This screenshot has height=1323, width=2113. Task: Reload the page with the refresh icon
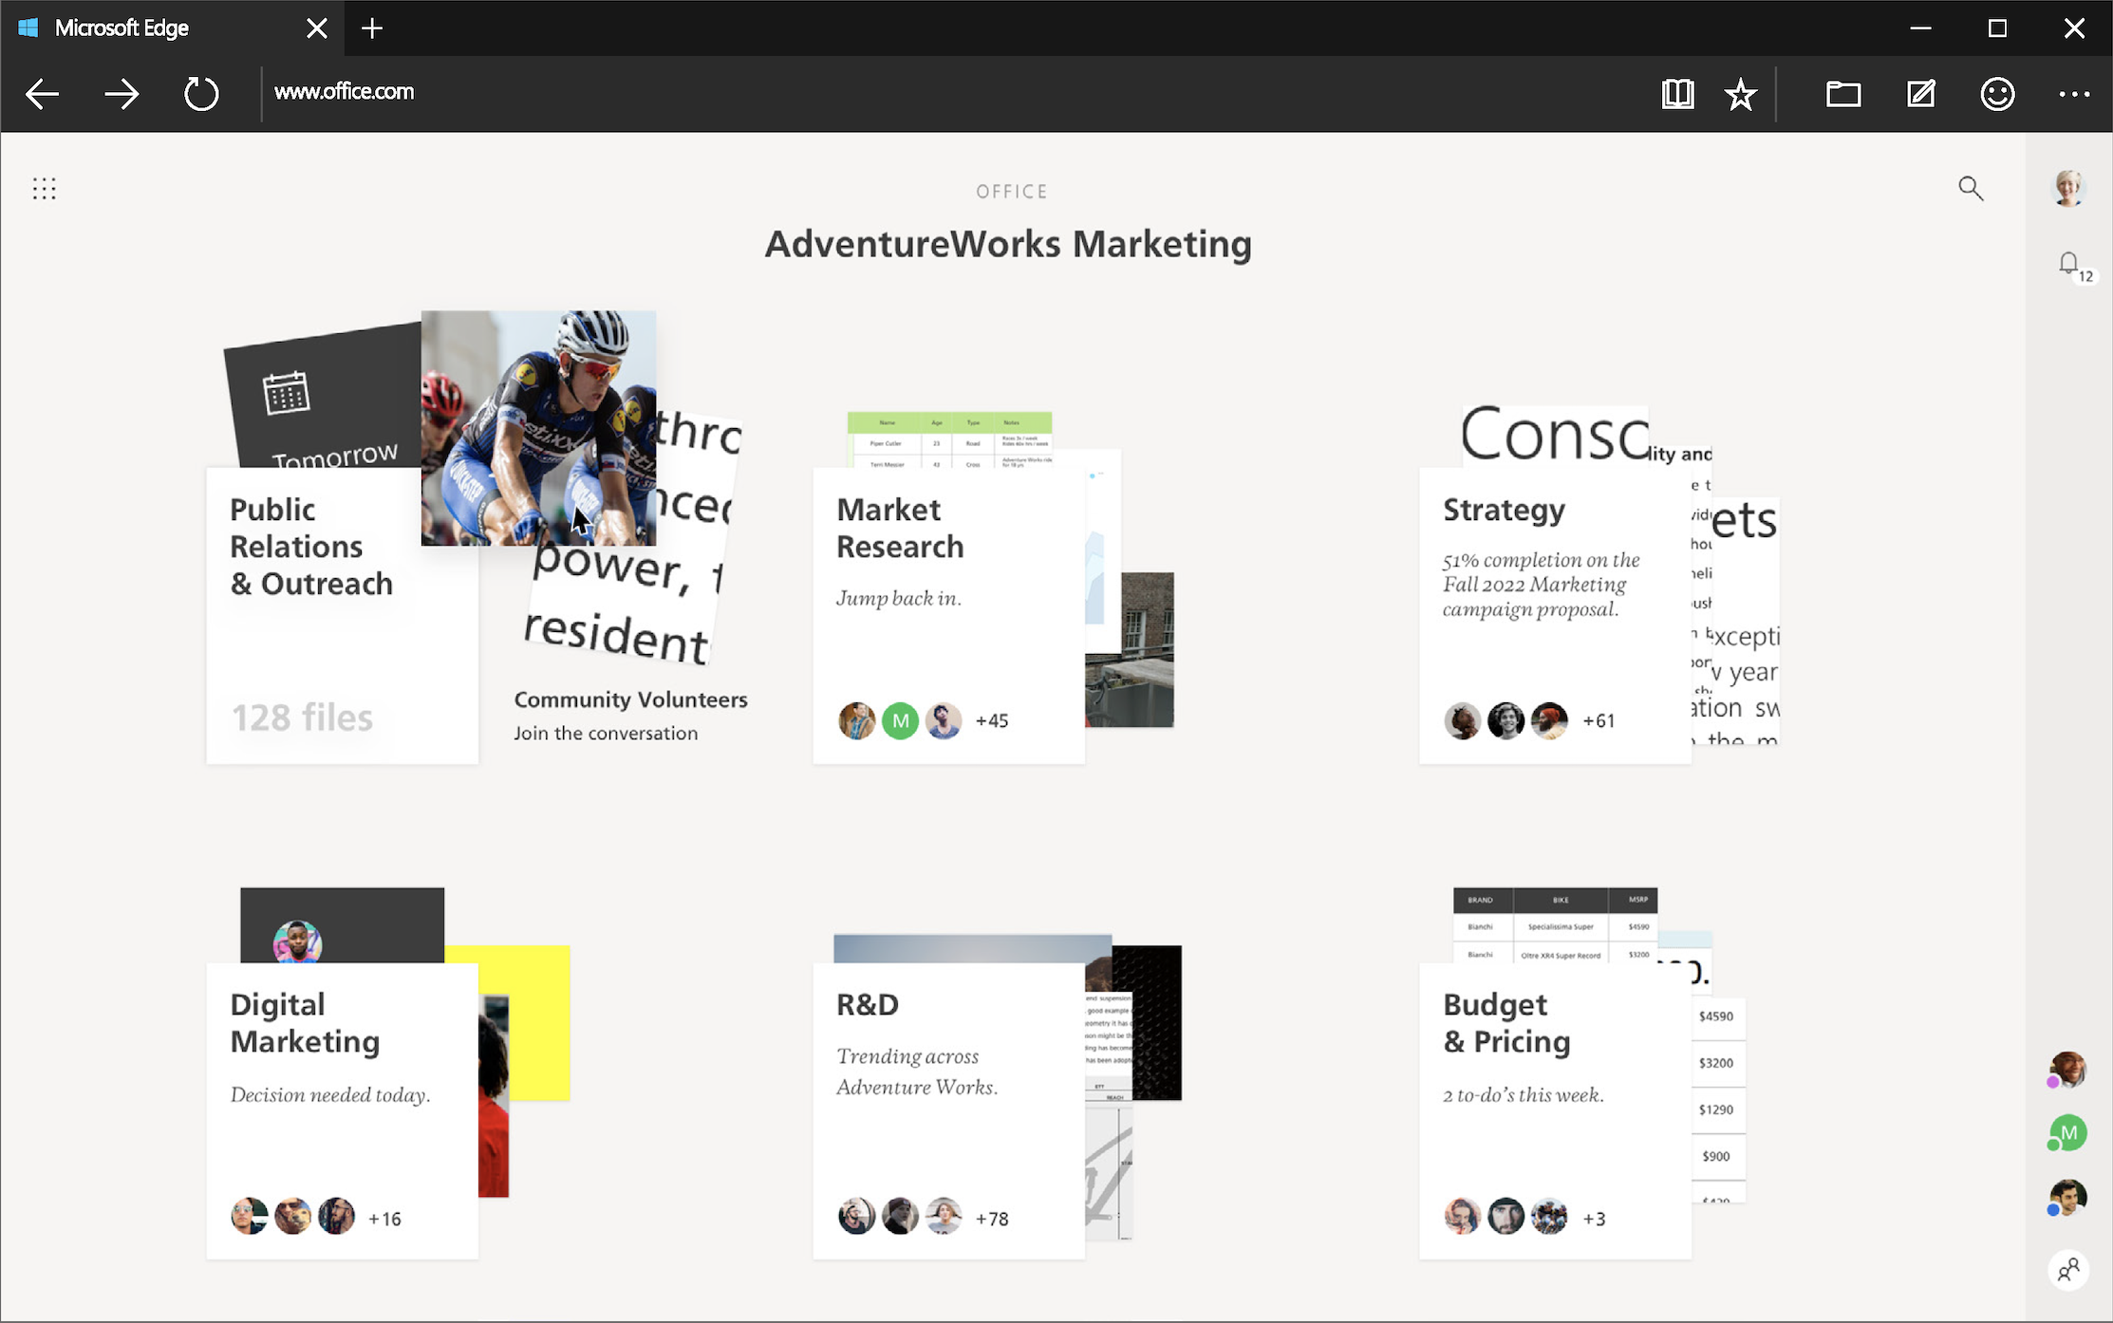point(200,94)
